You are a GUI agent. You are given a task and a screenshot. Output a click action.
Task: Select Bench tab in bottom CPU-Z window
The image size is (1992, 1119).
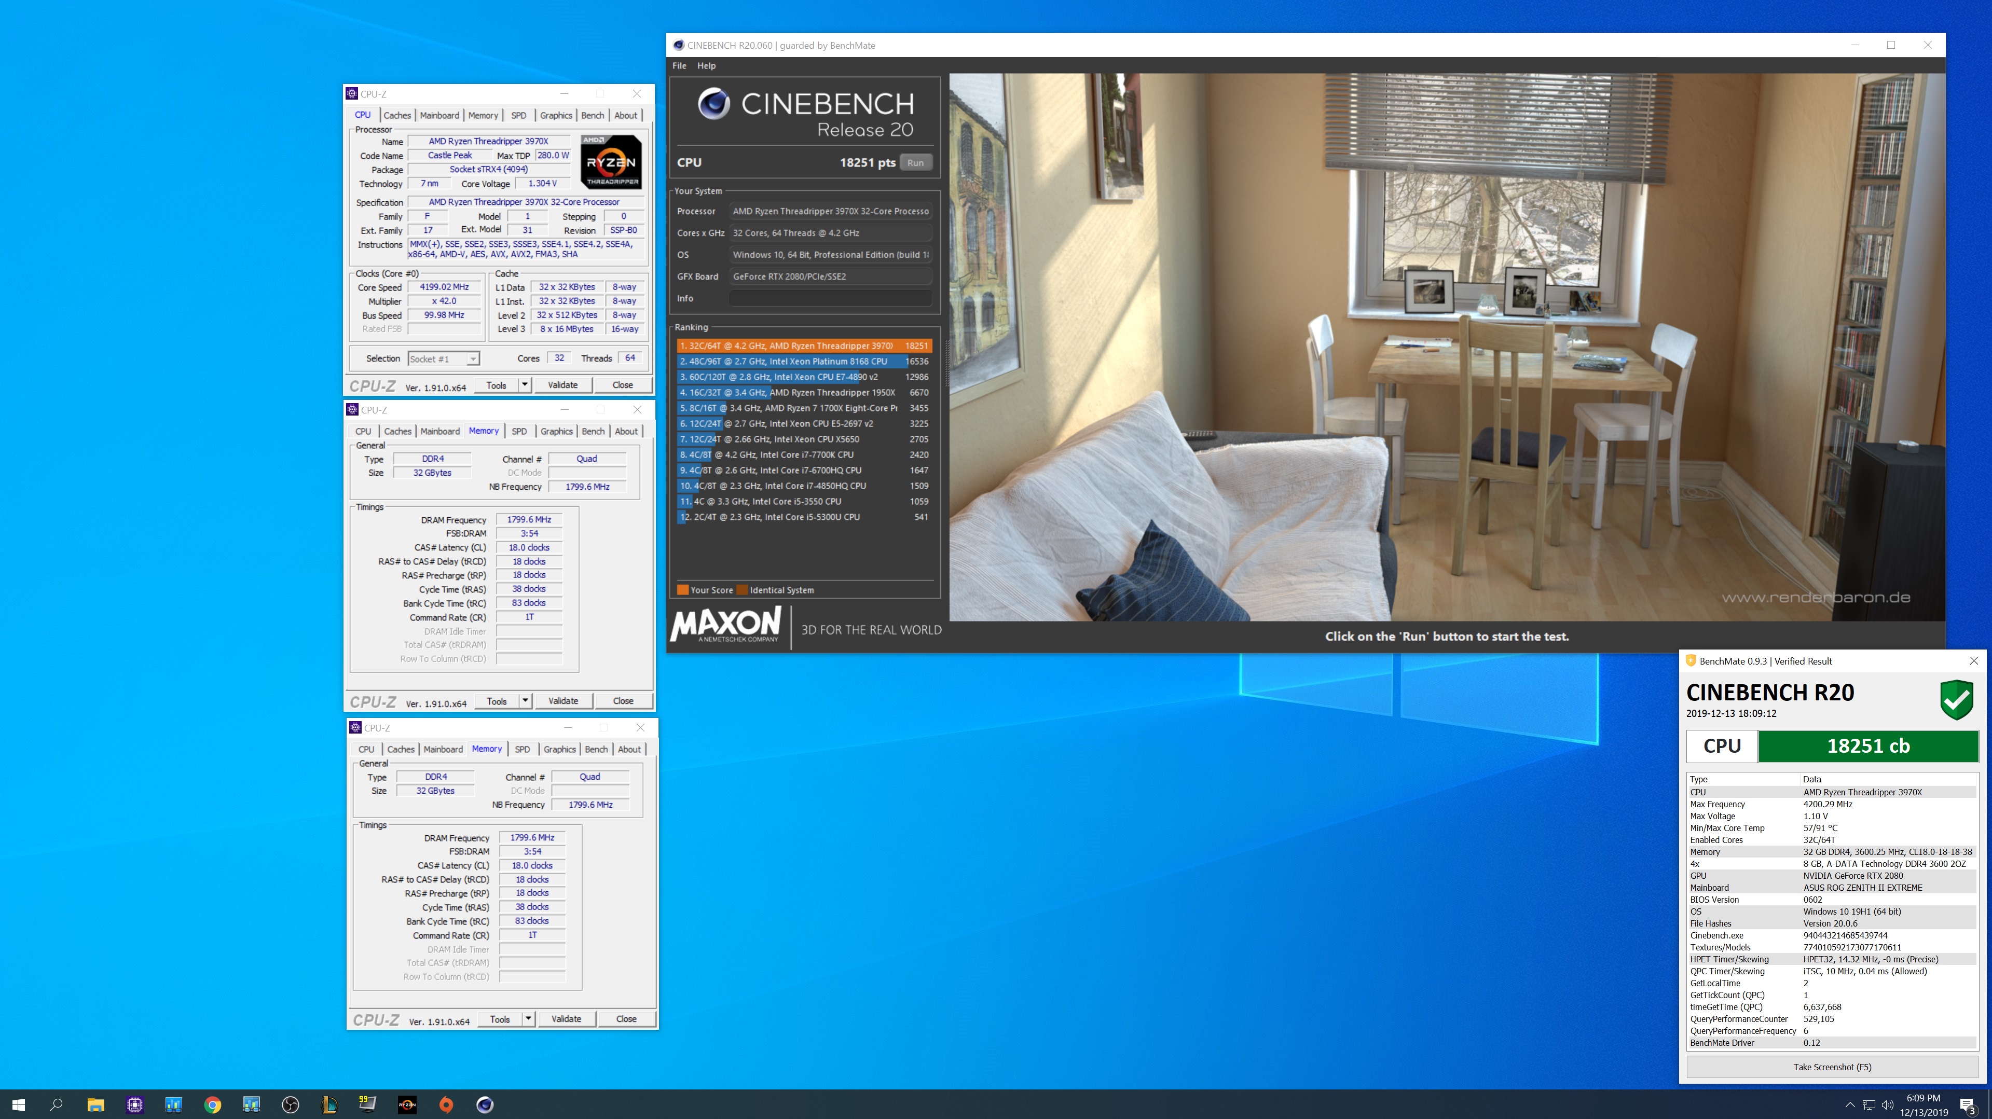[x=596, y=749]
